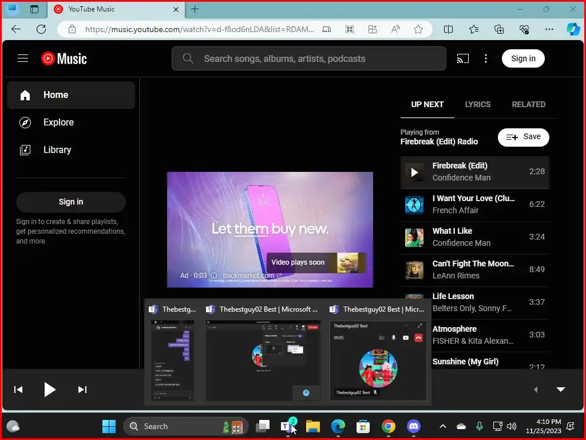Select the middle Teams meeting window preview
The width and height of the screenshot is (586, 440).
click(x=263, y=360)
